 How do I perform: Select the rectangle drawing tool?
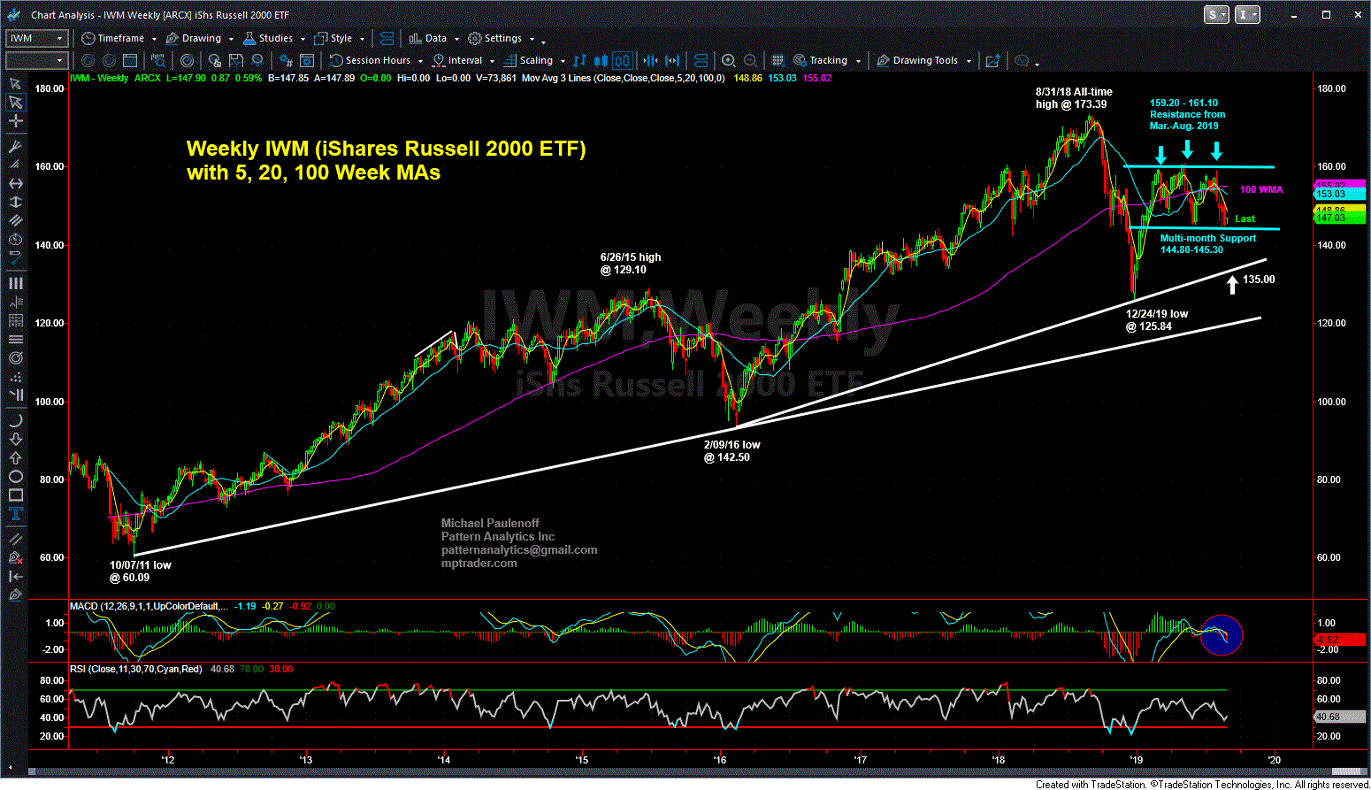click(x=15, y=495)
